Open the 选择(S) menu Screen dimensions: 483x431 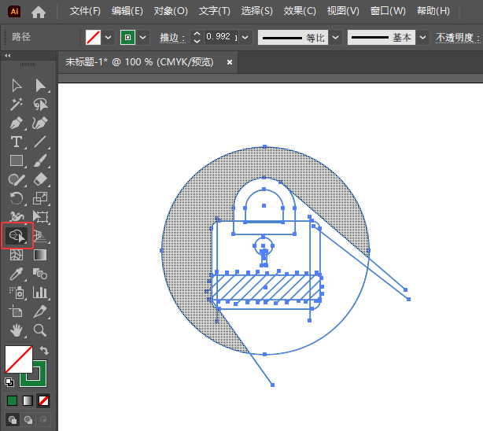[x=257, y=11]
